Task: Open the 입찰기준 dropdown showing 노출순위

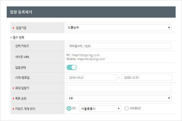Action: pyautogui.click(x=119, y=28)
